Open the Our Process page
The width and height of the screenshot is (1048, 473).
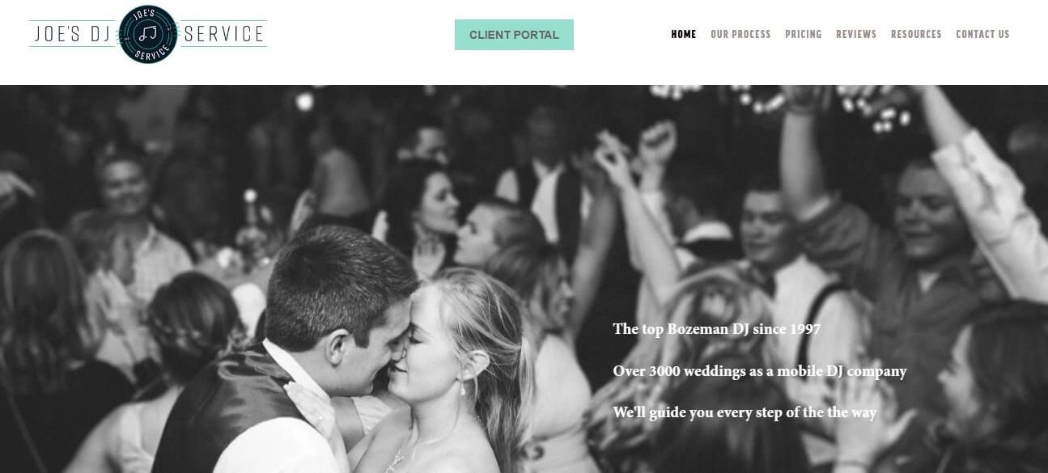click(740, 34)
